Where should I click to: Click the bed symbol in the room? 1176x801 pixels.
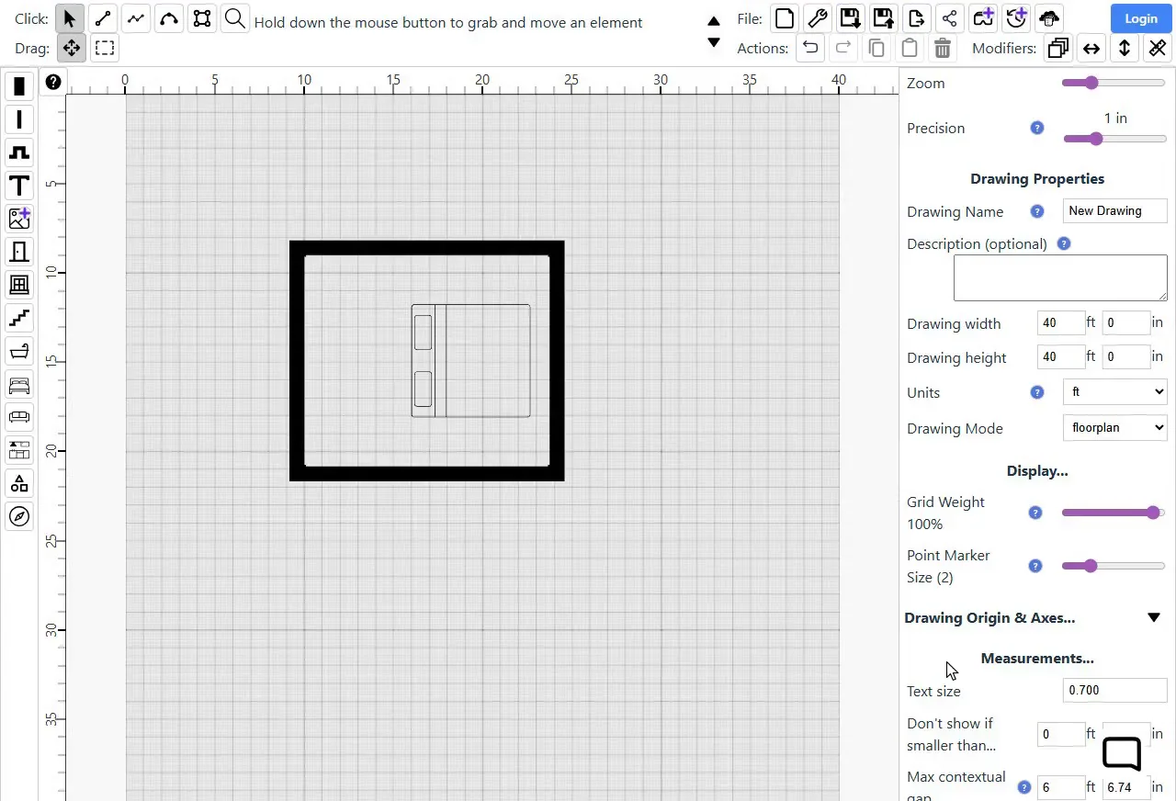coord(470,360)
